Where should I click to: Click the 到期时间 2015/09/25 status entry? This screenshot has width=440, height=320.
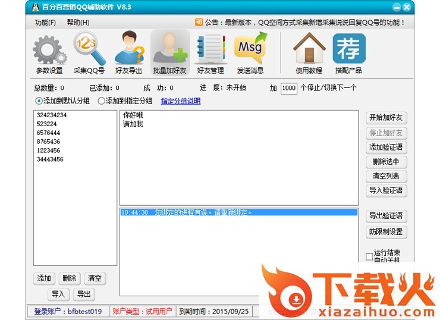[x=214, y=311]
